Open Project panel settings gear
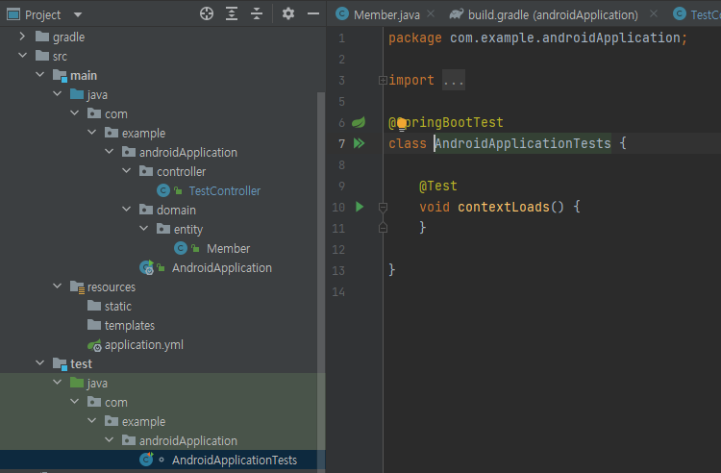 pyautogui.click(x=288, y=14)
